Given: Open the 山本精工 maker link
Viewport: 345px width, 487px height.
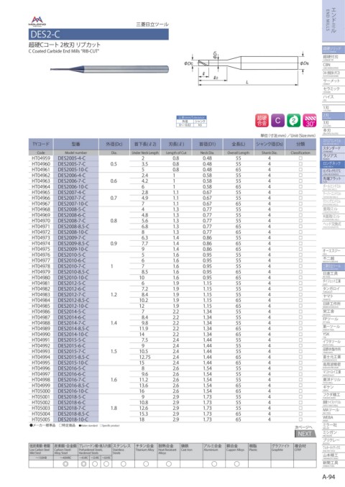Looking at the screenshot, I should tap(333, 456).
